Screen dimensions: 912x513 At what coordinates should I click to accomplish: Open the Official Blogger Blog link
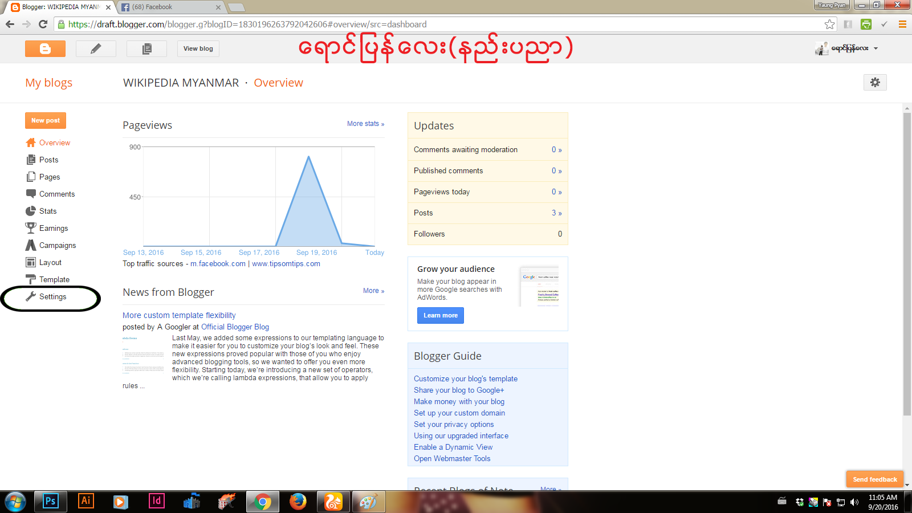tap(235, 327)
